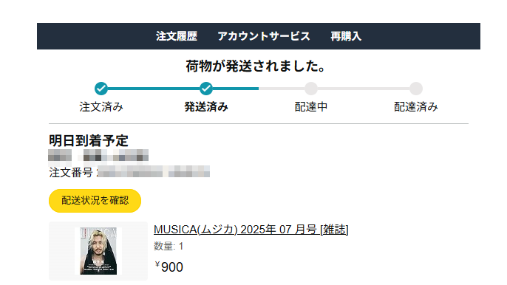Click the ¥900 price text
Image resolution: width=507 pixels, height=285 pixels.
click(x=169, y=267)
